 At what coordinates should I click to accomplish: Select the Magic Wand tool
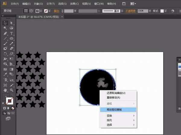5,28
